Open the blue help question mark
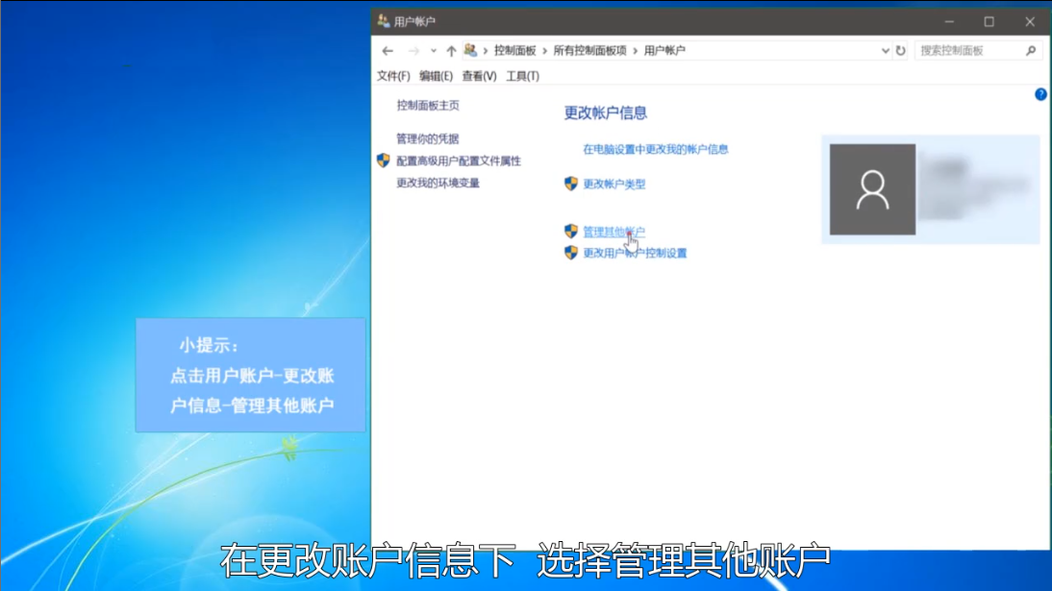This screenshot has height=591, width=1052. [x=1040, y=94]
